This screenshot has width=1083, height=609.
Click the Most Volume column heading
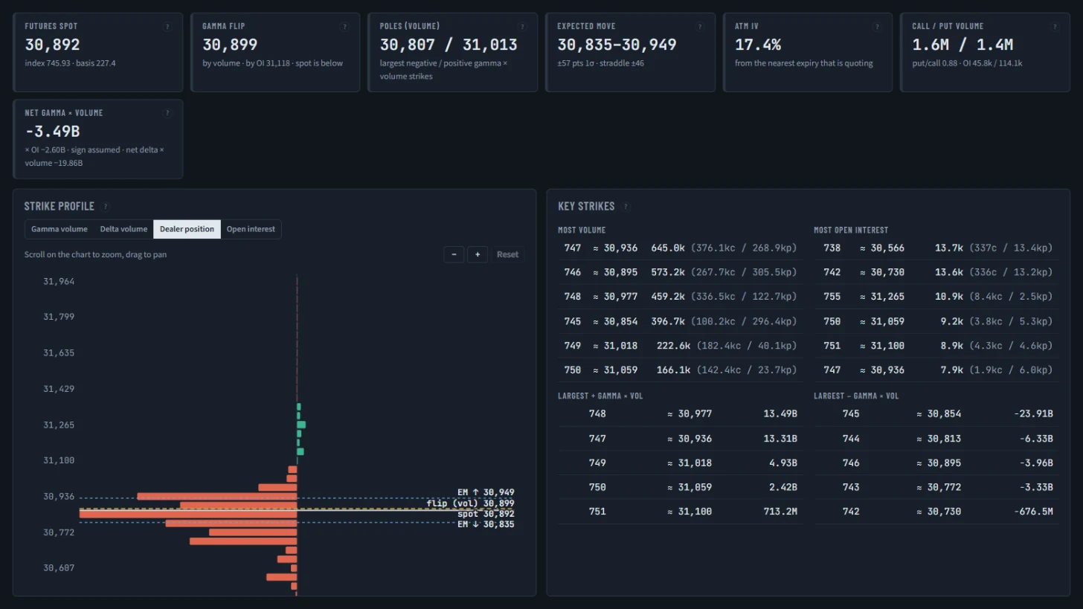click(582, 231)
